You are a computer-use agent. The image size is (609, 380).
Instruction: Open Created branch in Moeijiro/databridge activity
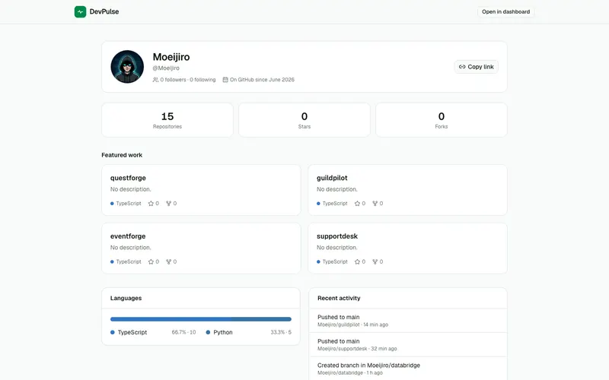[408, 369]
